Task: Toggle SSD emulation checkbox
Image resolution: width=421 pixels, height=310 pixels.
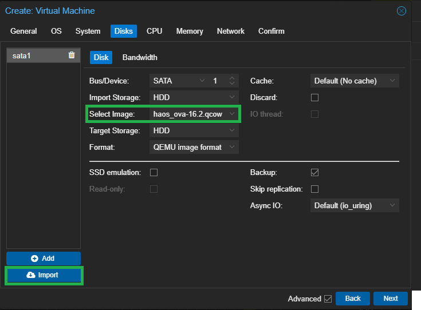Action: pyautogui.click(x=154, y=172)
